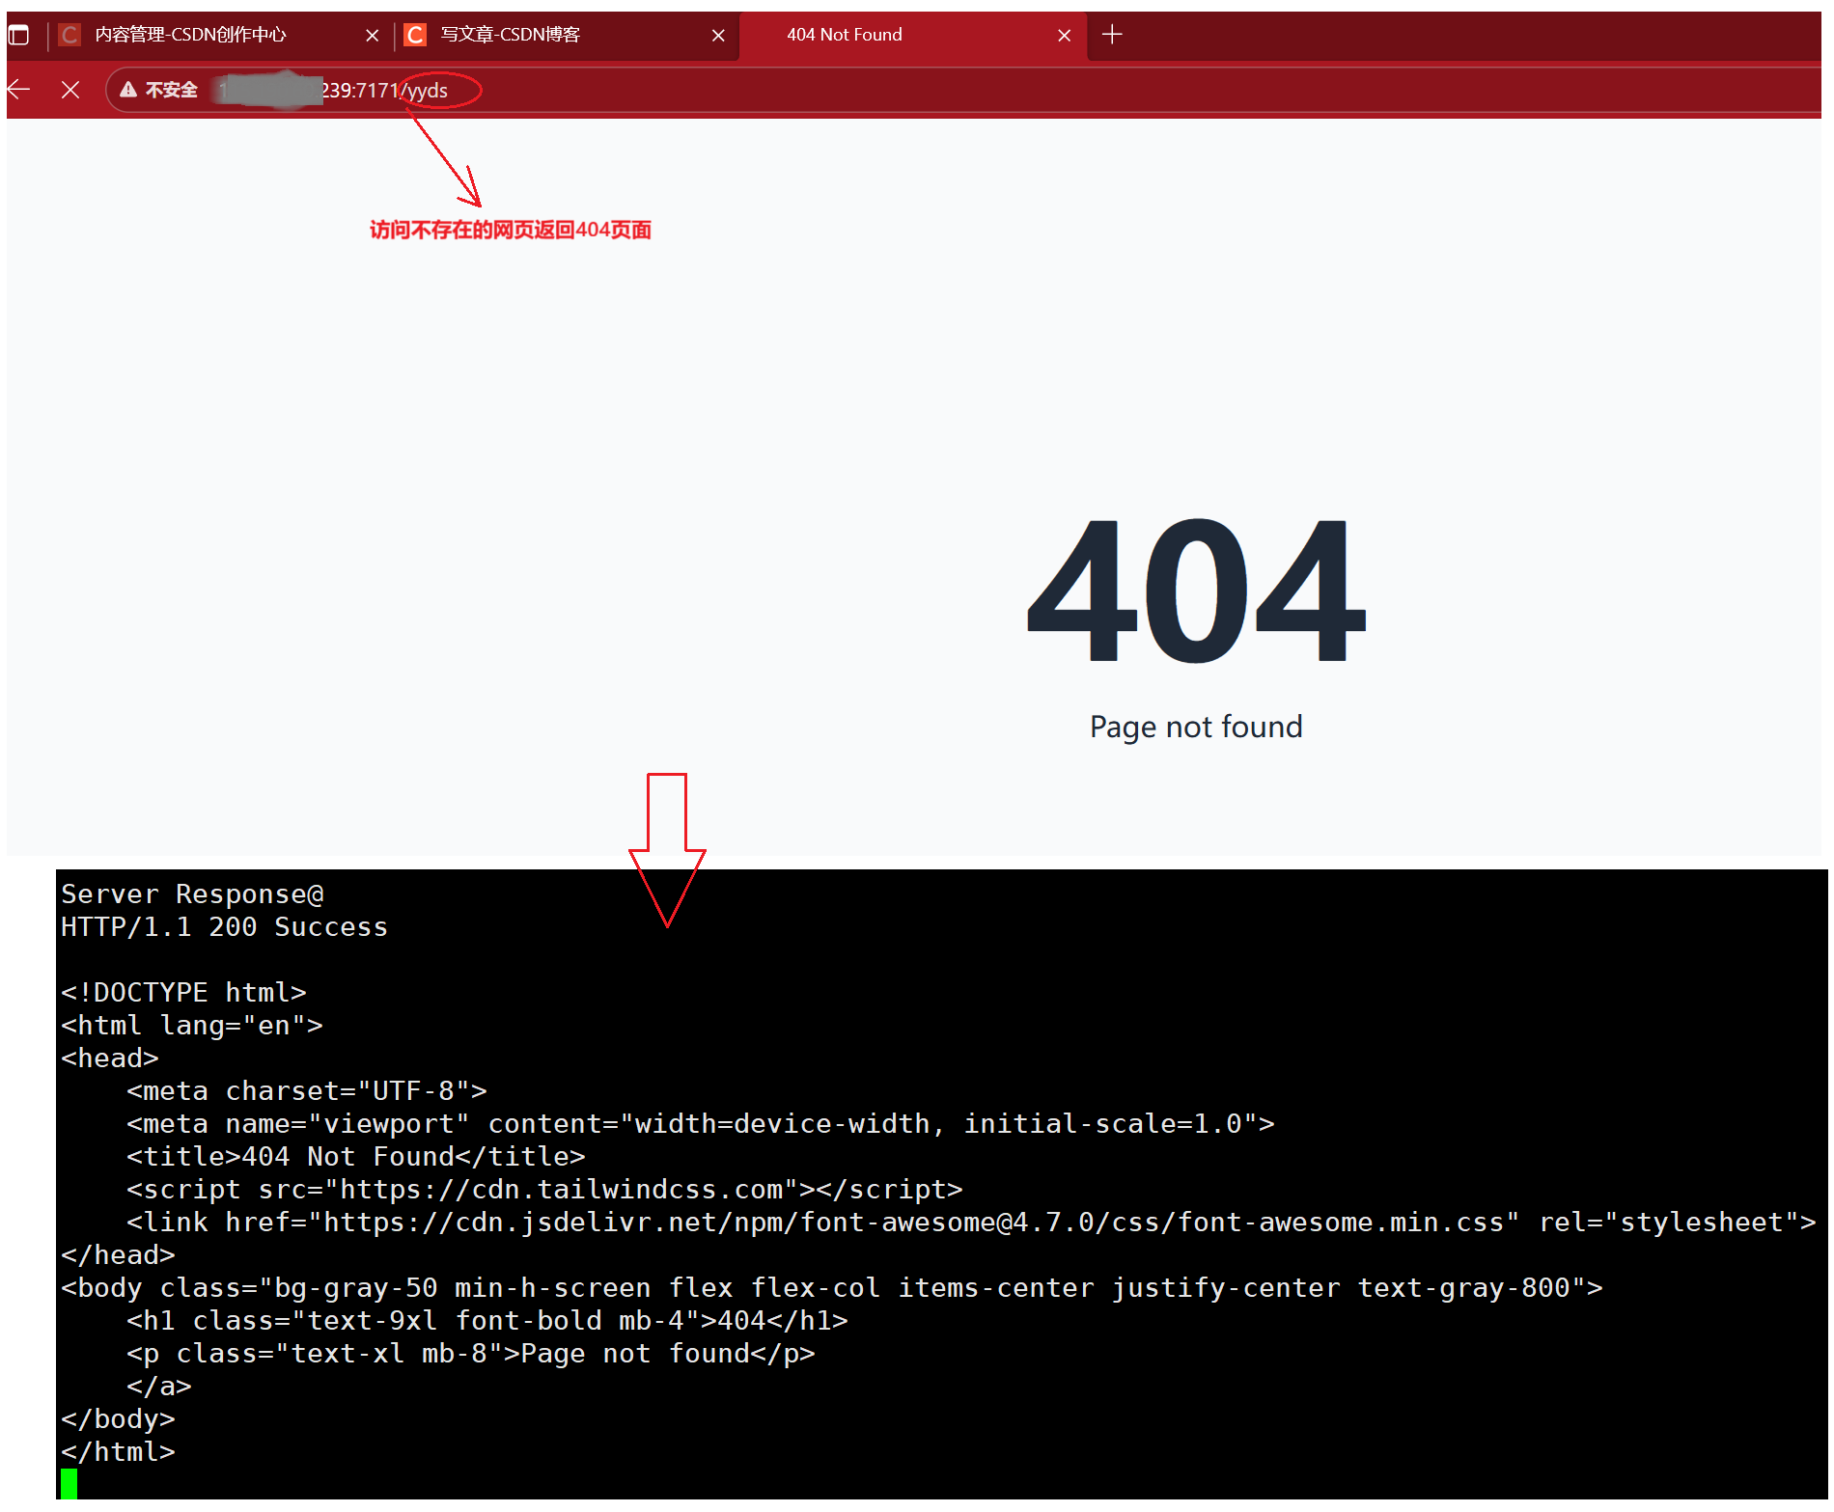Click the 'Page not found' message
Viewport: 1834px width, 1512px height.
click(x=1196, y=727)
